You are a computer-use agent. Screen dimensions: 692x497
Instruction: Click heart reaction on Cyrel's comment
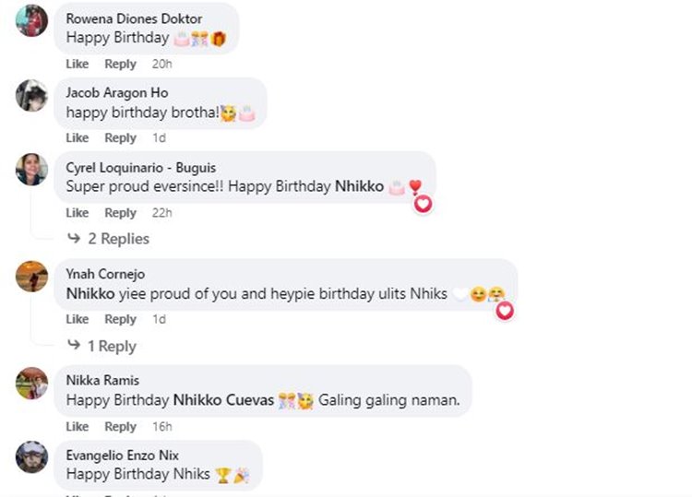(x=423, y=204)
